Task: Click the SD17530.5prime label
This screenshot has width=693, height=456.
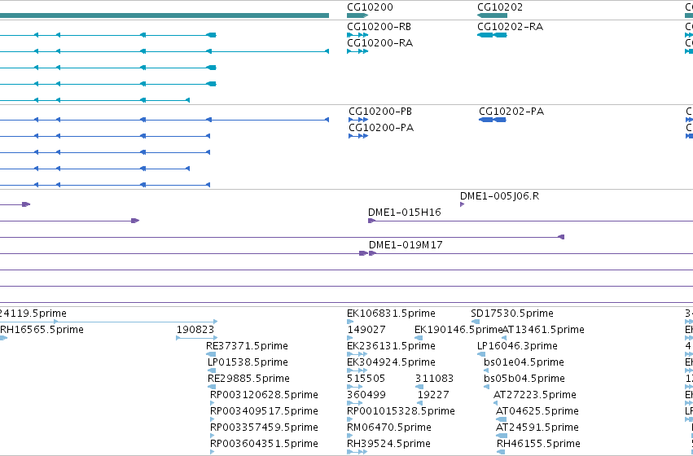Action: 512,313
